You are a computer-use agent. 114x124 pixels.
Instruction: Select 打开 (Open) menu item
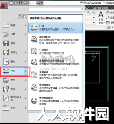(x=14, y=34)
